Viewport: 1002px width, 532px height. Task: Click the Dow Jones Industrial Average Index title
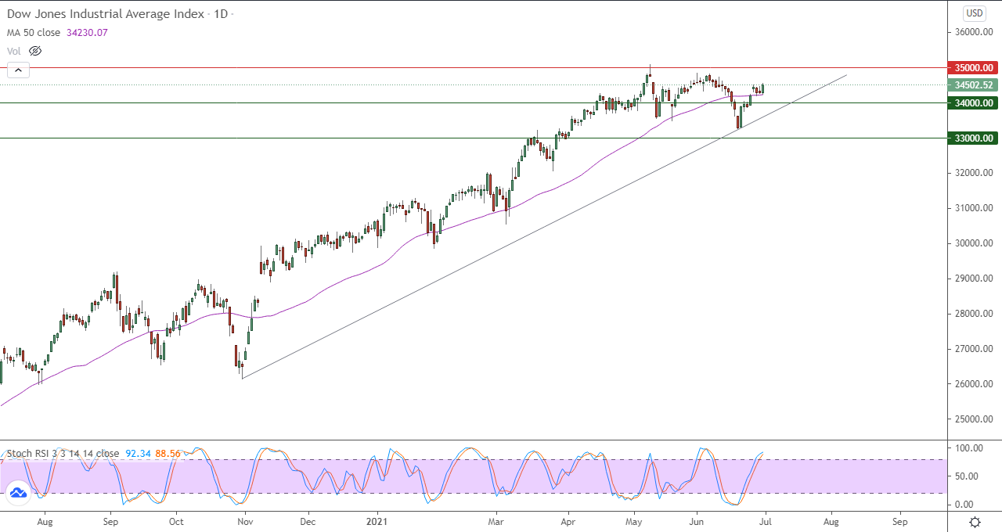[x=106, y=14]
